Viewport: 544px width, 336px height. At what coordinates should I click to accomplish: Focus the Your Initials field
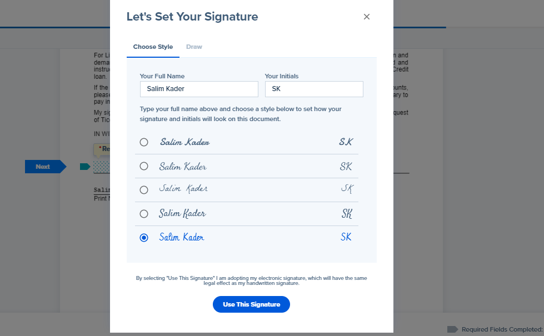[x=314, y=89]
